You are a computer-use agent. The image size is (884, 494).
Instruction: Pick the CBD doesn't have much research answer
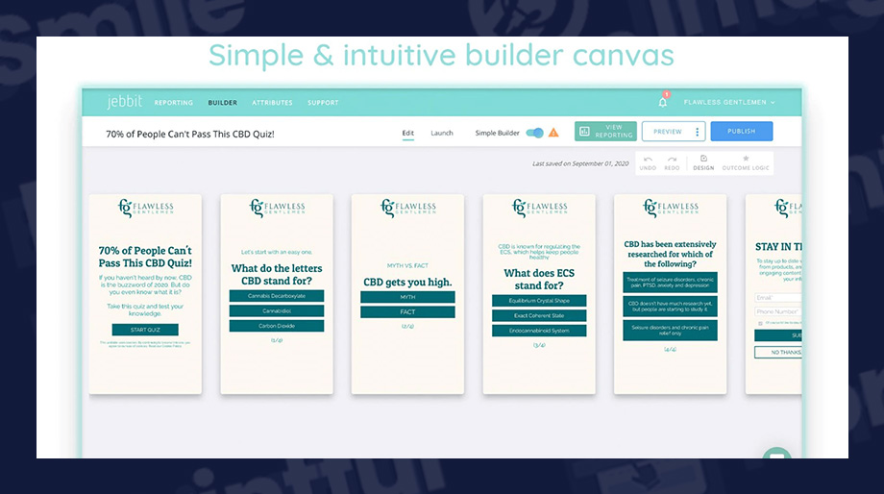pos(670,307)
